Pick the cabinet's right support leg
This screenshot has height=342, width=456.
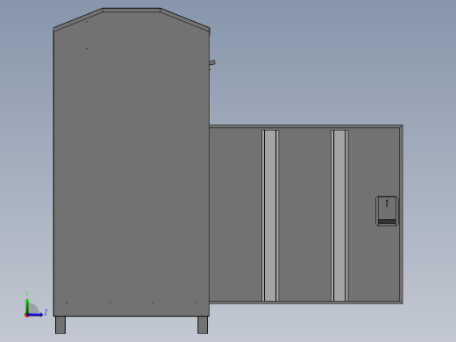pyautogui.click(x=203, y=324)
